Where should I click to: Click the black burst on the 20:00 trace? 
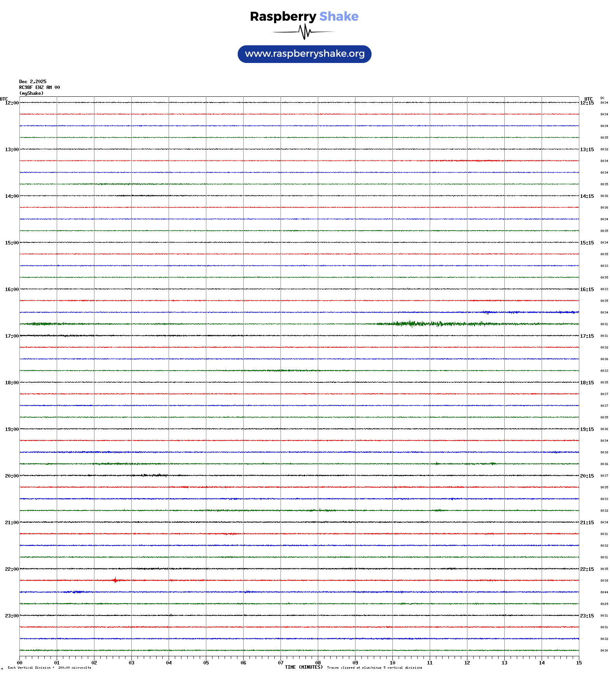pos(155,475)
